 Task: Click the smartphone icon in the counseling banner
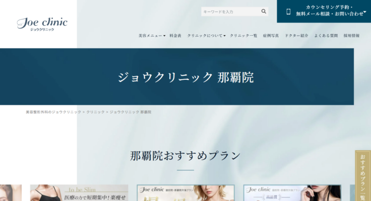[x=288, y=11]
